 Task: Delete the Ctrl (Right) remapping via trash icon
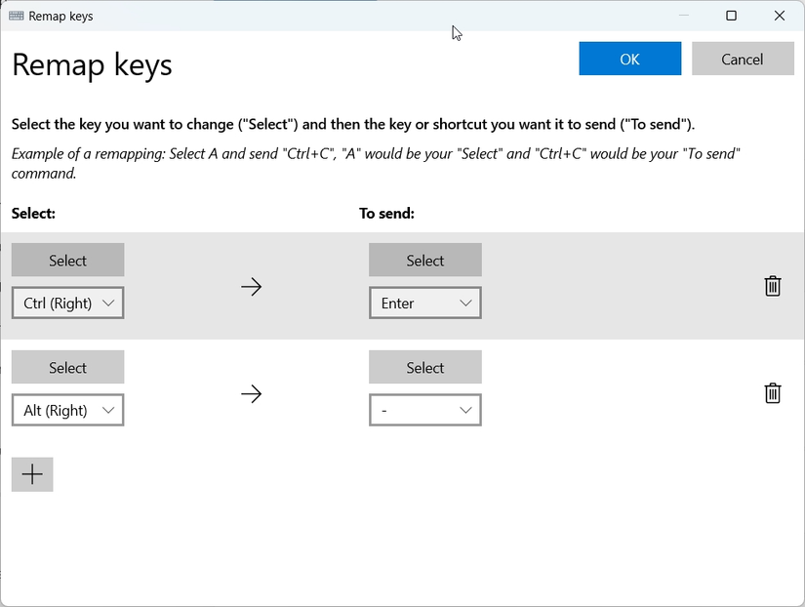pos(772,287)
